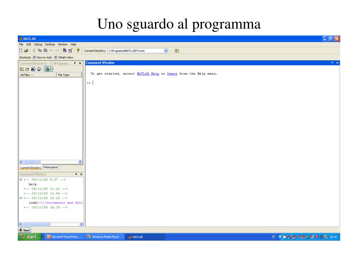Click right arrow of Current Directory horizontal scrollbar
This screenshot has width=358, height=269.
[80, 162]
